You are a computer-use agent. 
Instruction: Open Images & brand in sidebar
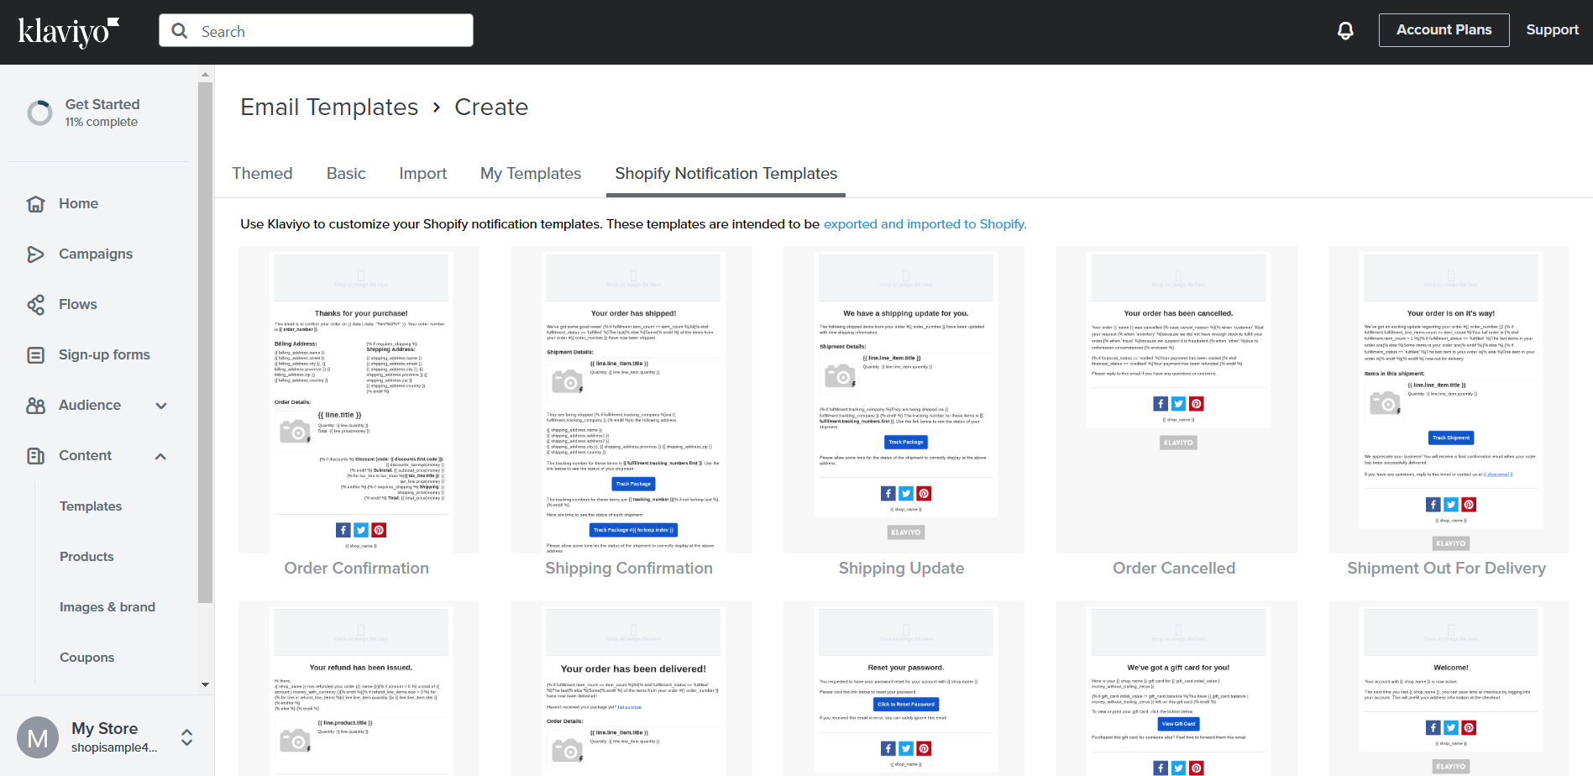click(x=107, y=607)
